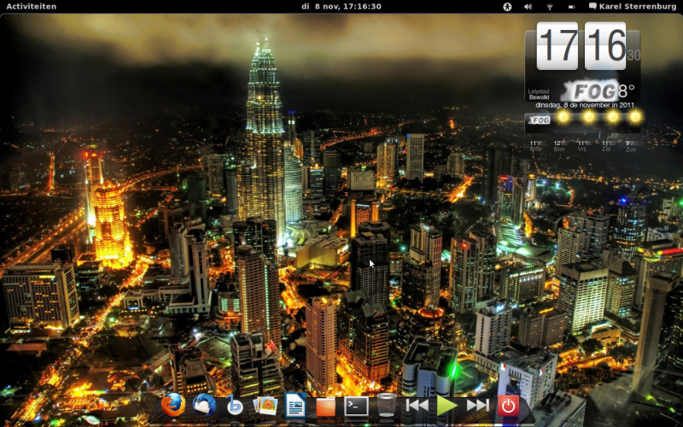Open the Trash can in the dock
The height and width of the screenshot is (427, 683).
[386, 406]
